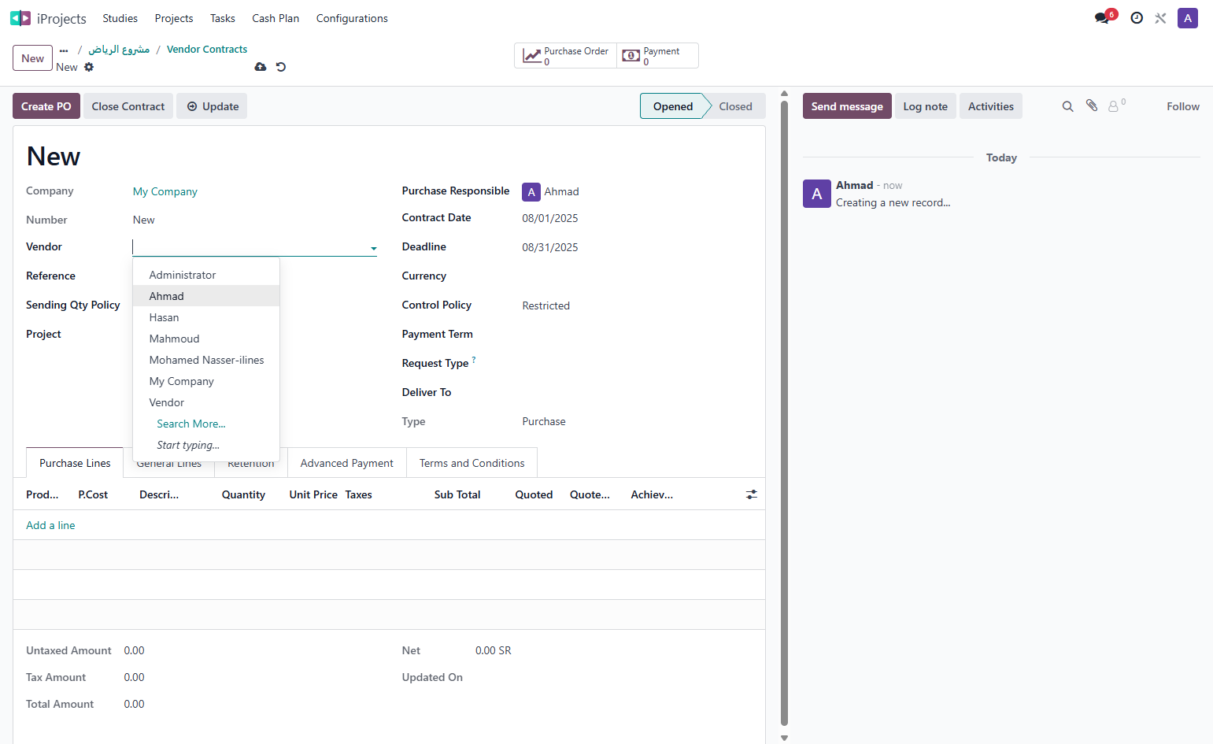This screenshot has width=1213, height=744.
Task: Expand the Vendor dropdown arrow
Action: pyautogui.click(x=374, y=248)
